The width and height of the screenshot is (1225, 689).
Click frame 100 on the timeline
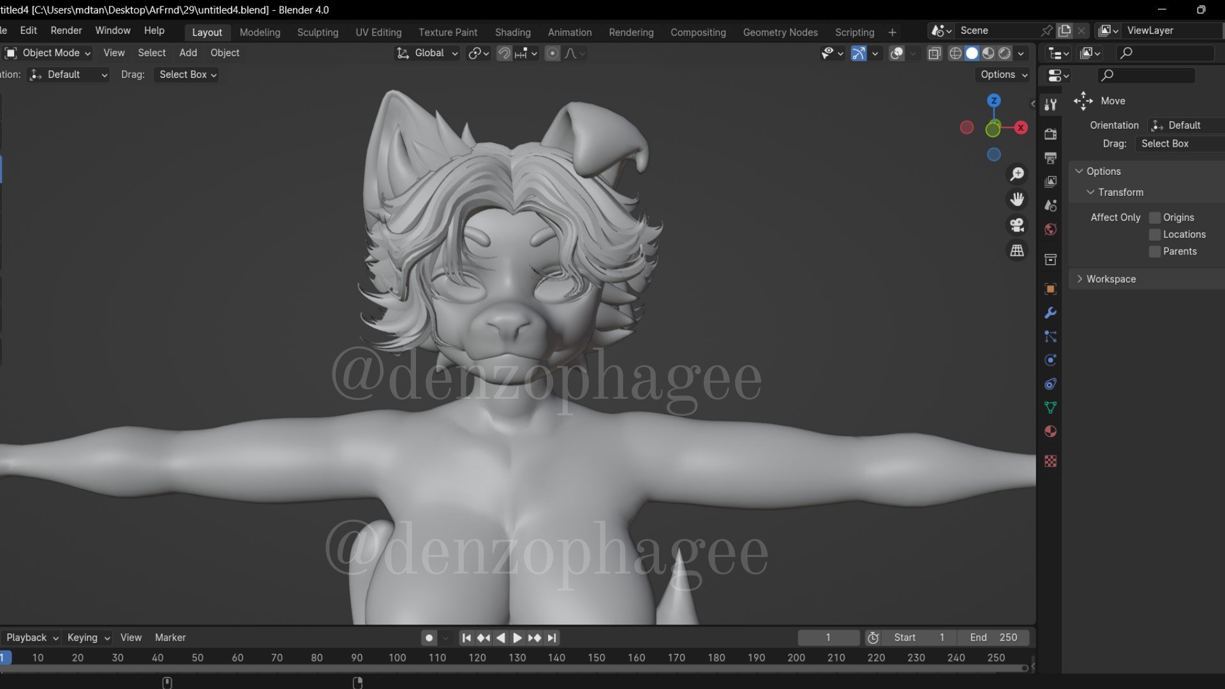click(397, 658)
